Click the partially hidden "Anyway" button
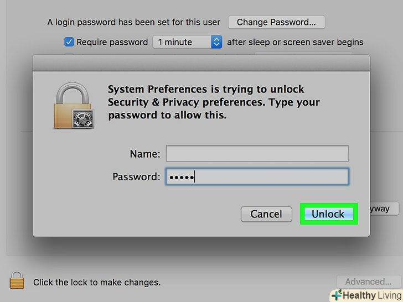 (380, 209)
